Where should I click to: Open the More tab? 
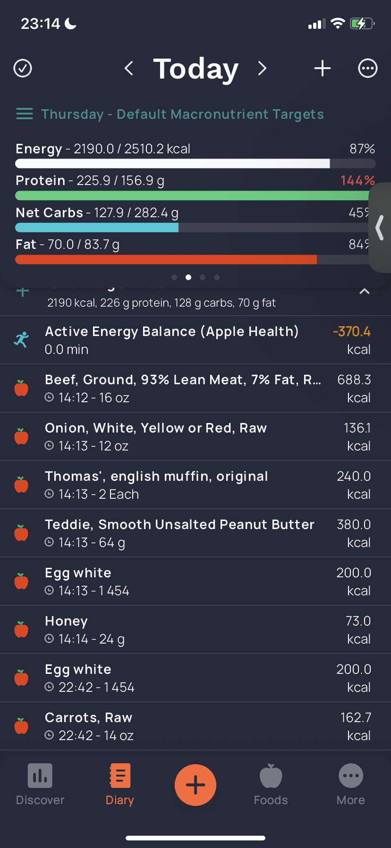coord(351,785)
